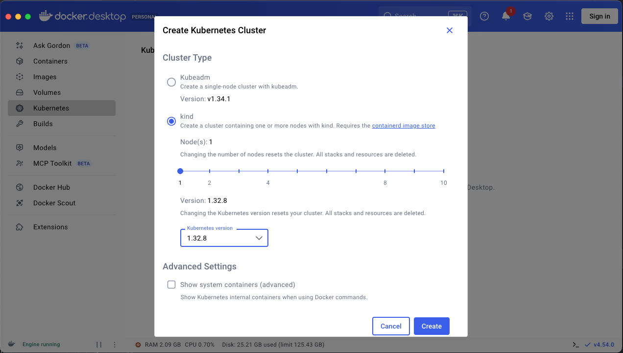Click the Docker Scout icon
The image size is (623, 353).
click(x=20, y=203)
